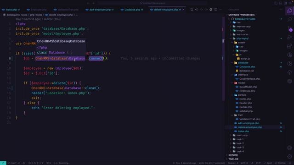
Task: Expand the learn-scss folder
Action: 242,34
